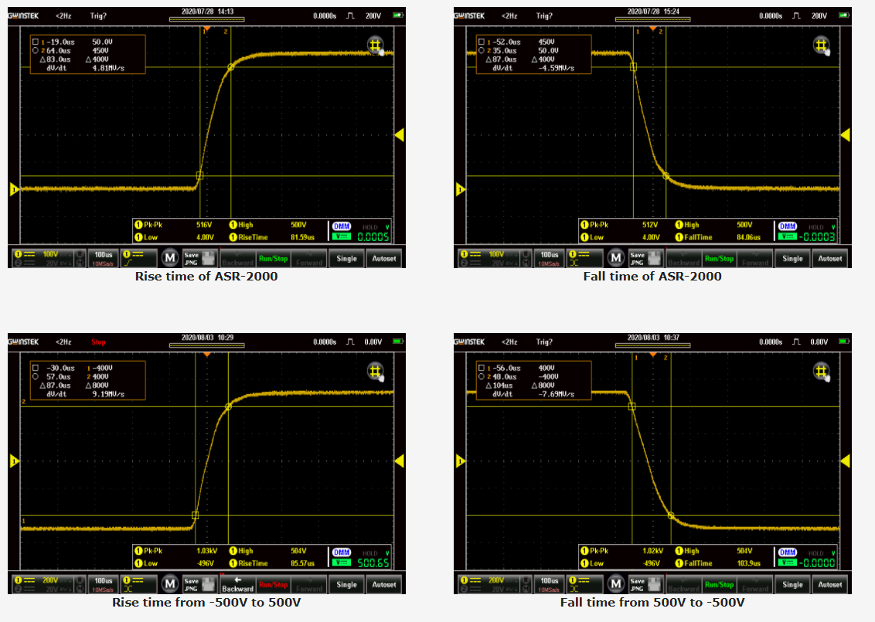
Task: Click Single button in 500V to -500V fall scope
Action: [792, 585]
